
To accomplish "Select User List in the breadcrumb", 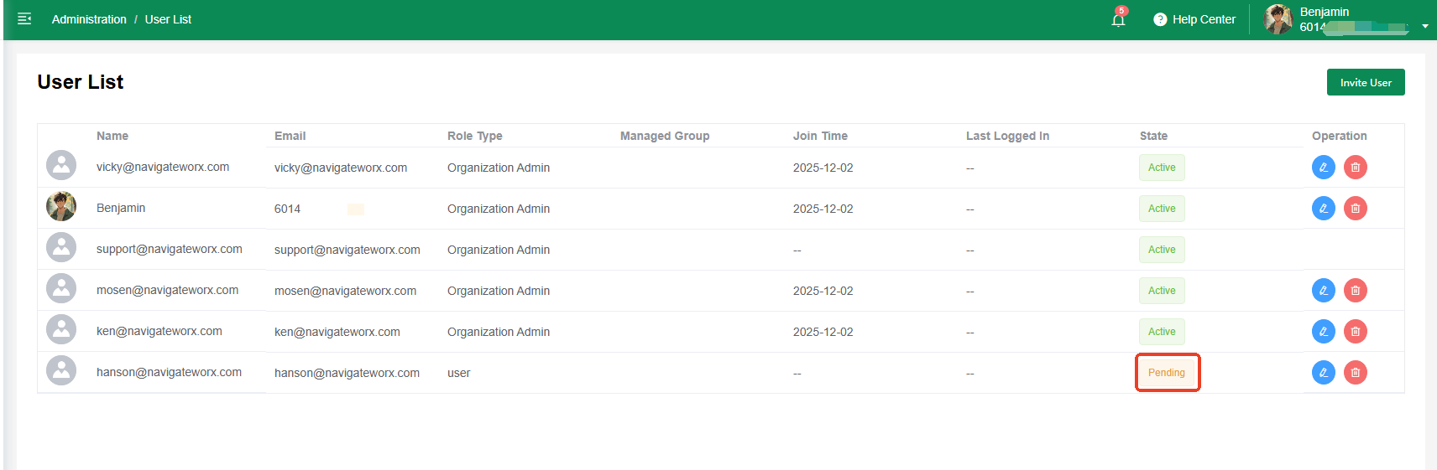I will pos(168,19).
